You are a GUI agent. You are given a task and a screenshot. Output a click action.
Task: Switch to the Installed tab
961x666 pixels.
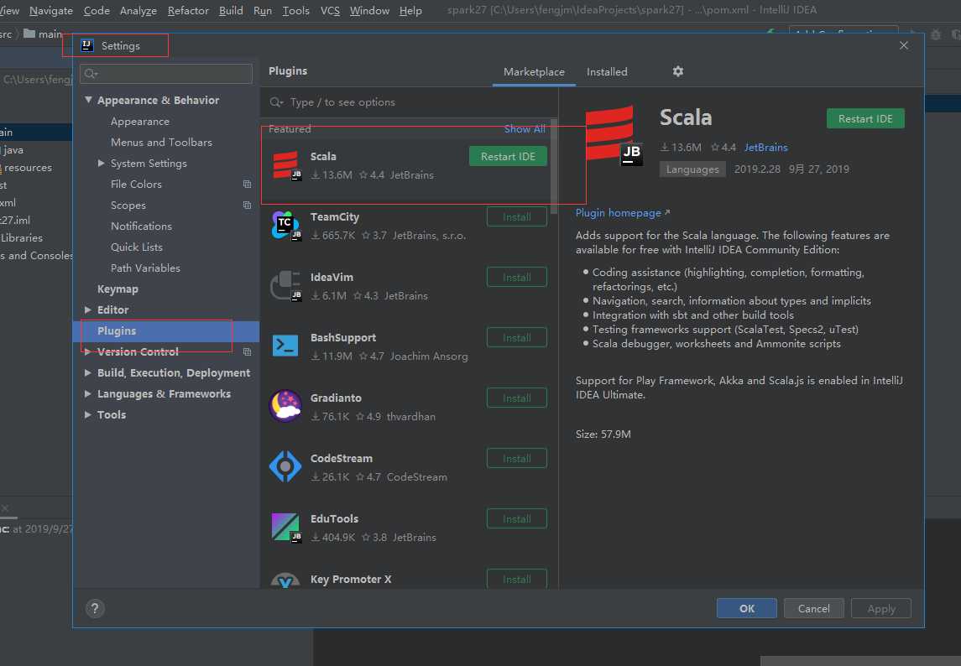click(607, 71)
